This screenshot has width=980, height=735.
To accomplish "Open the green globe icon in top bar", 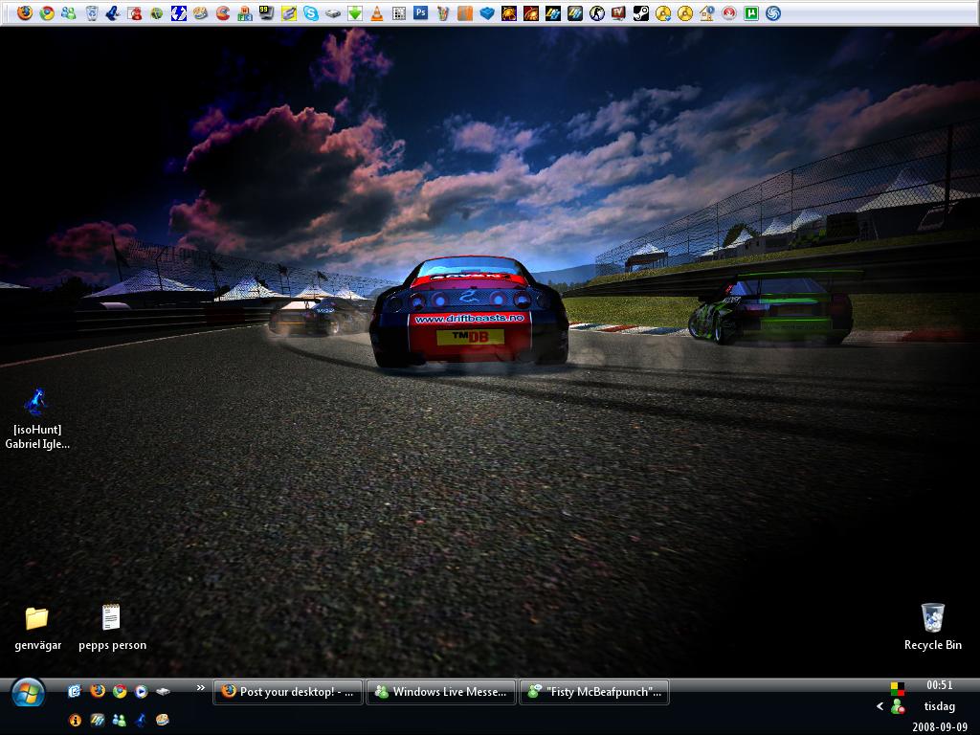I will pyautogui.click(x=157, y=12).
